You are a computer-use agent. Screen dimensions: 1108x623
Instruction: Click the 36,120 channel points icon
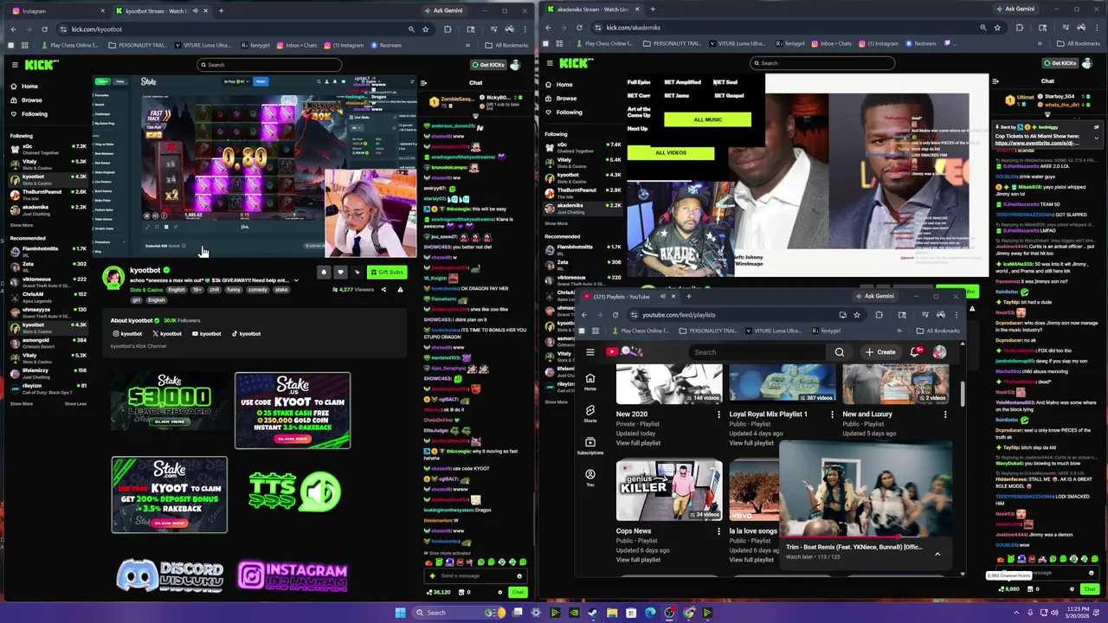[x=428, y=593]
